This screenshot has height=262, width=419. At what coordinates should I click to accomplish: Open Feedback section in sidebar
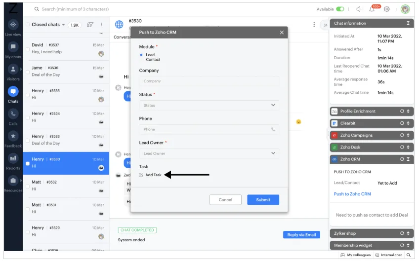tap(13, 139)
